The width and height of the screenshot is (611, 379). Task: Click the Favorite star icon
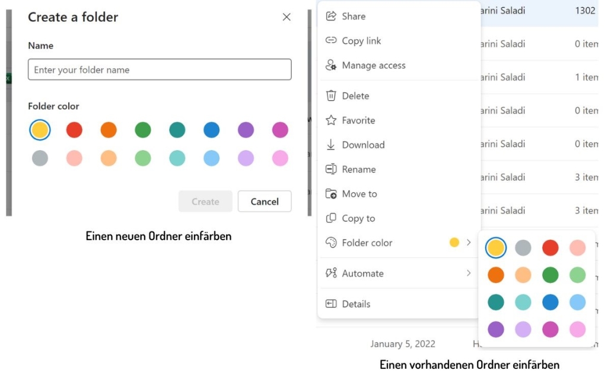(331, 120)
